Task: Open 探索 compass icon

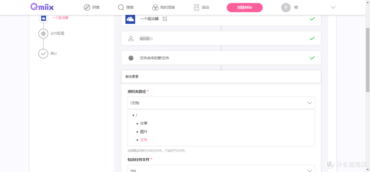Action: coord(87,8)
